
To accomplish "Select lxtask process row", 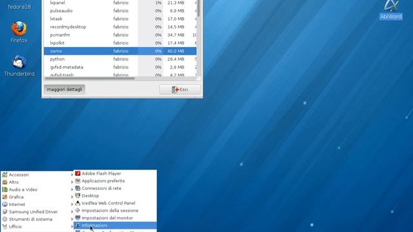I will (120, 19).
